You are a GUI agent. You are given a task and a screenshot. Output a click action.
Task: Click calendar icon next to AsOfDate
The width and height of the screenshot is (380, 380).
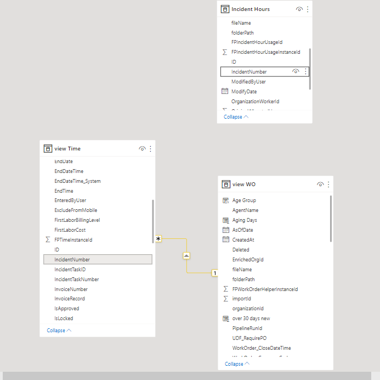coord(225,230)
